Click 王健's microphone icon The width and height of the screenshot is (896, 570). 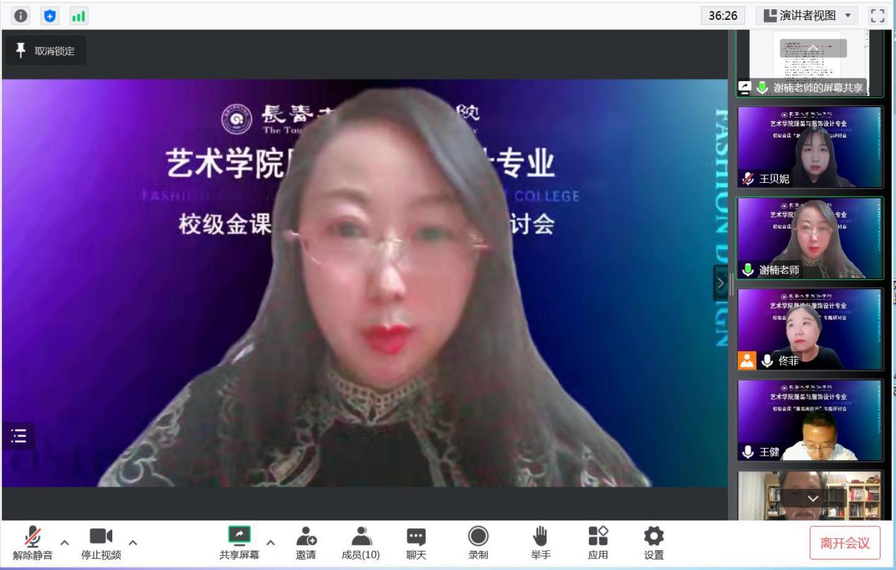click(748, 452)
